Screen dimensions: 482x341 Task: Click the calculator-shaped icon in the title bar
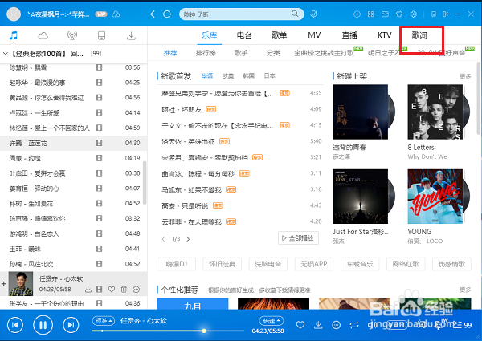(434, 14)
